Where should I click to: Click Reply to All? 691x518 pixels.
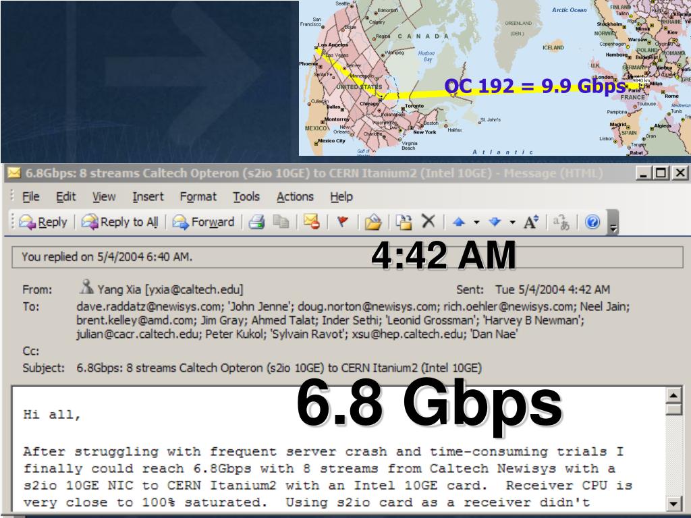pos(119,222)
